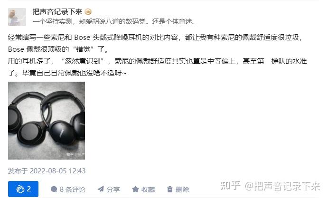The width and height of the screenshot is (328, 199).
Task: Click the paper plane share icon
Action: pyautogui.click(x=101, y=189)
